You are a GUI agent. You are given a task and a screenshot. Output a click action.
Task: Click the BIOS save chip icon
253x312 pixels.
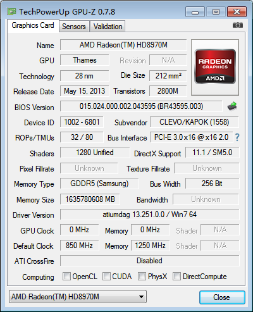[232, 106]
